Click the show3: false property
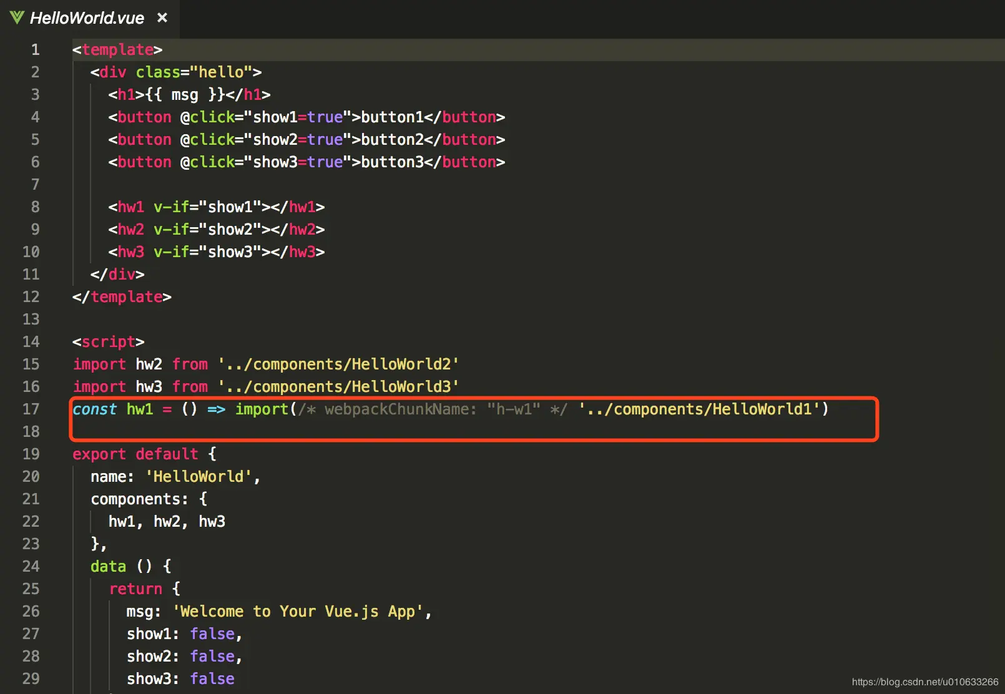This screenshot has width=1005, height=694. coord(180,679)
